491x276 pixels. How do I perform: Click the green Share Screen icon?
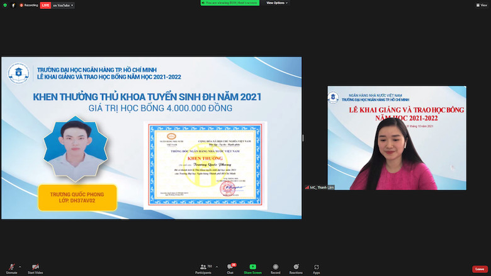[252, 267]
